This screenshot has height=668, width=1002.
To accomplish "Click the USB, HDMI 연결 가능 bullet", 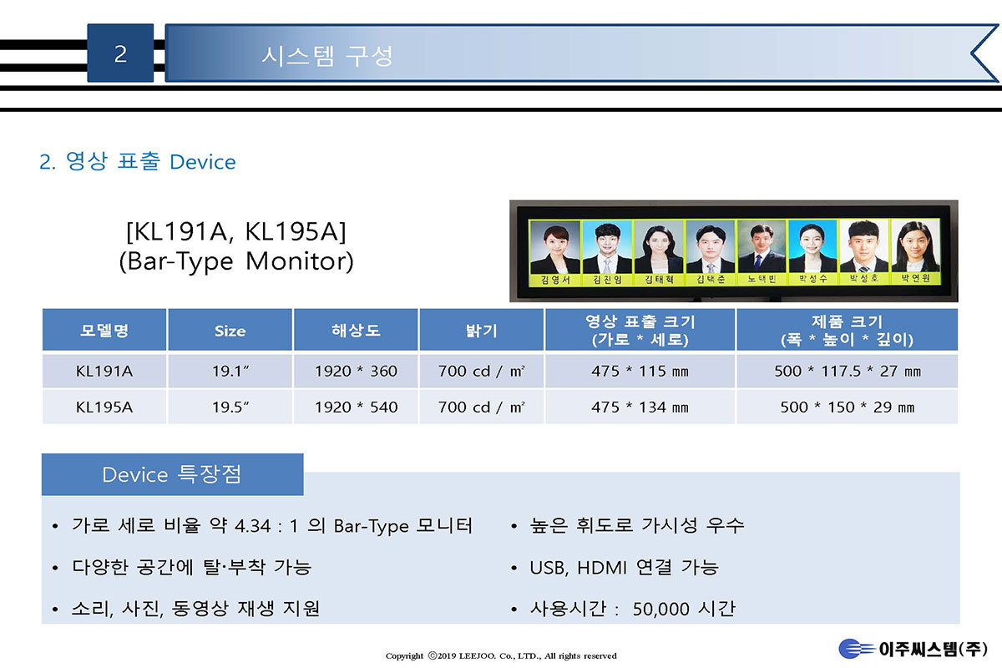I will [623, 568].
